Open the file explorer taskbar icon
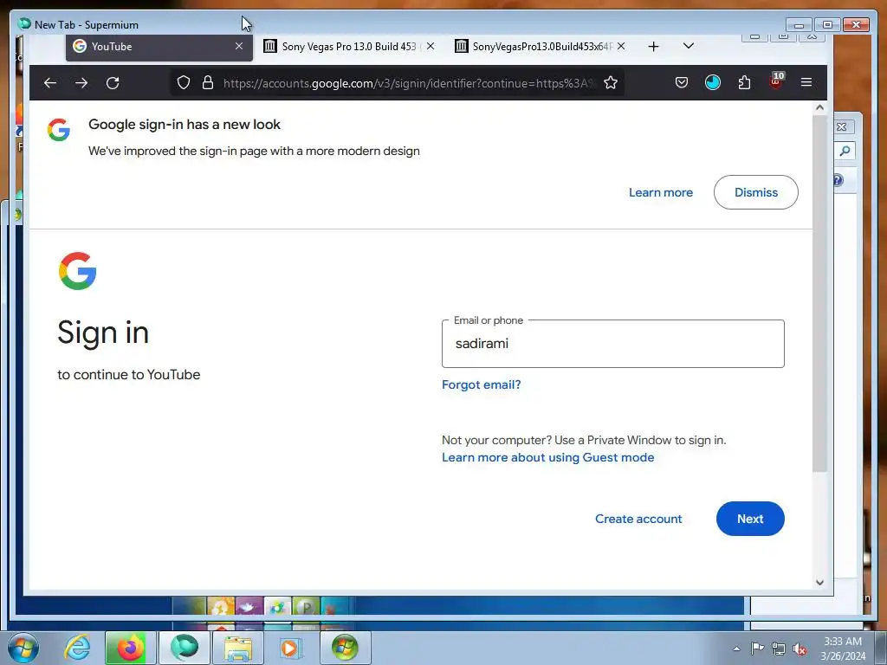Viewport: 887px width, 665px height. coord(238,648)
